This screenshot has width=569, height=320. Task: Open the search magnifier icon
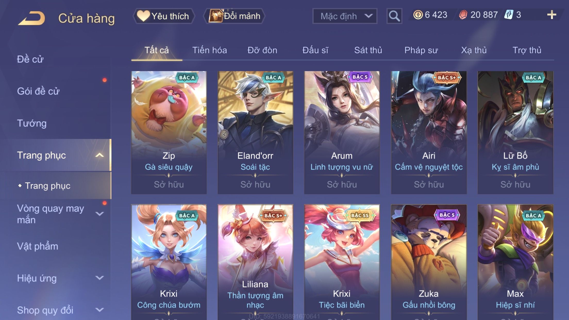click(x=394, y=16)
